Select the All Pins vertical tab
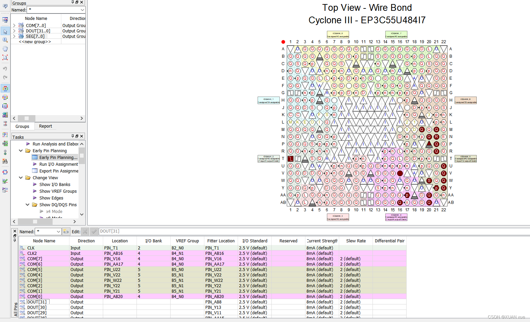Viewport: 530px width, 322px height. pos(16,310)
